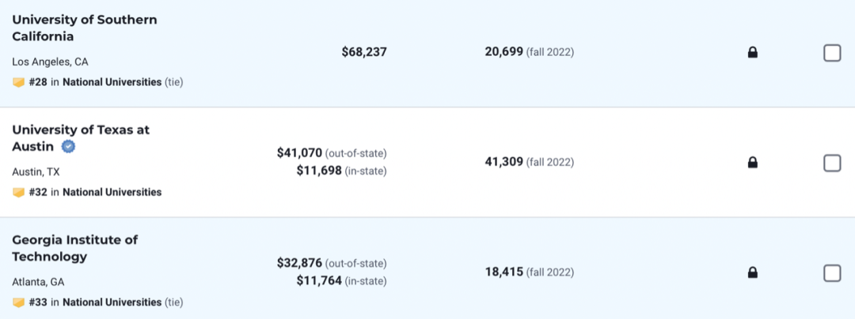Open the University of Texas at Austin link
The width and height of the screenshot is (855, 319).
tap(80, 130)
